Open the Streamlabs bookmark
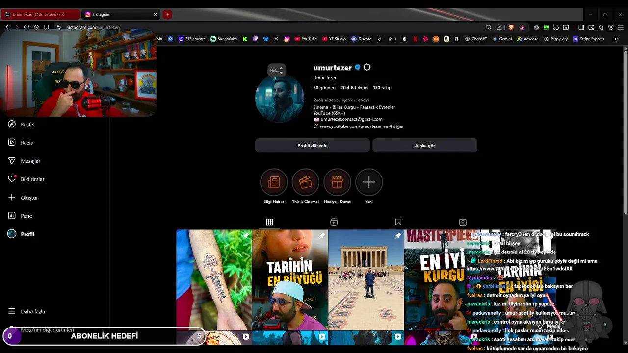Viewport: 628px width, 353px height. click(224, 39)
